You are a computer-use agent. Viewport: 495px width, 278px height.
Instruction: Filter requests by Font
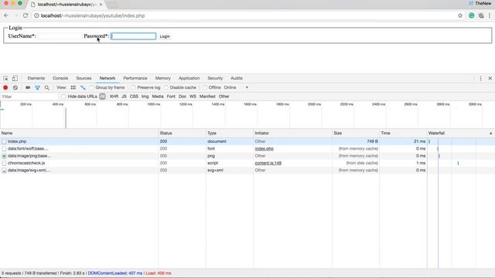point(171,97)
